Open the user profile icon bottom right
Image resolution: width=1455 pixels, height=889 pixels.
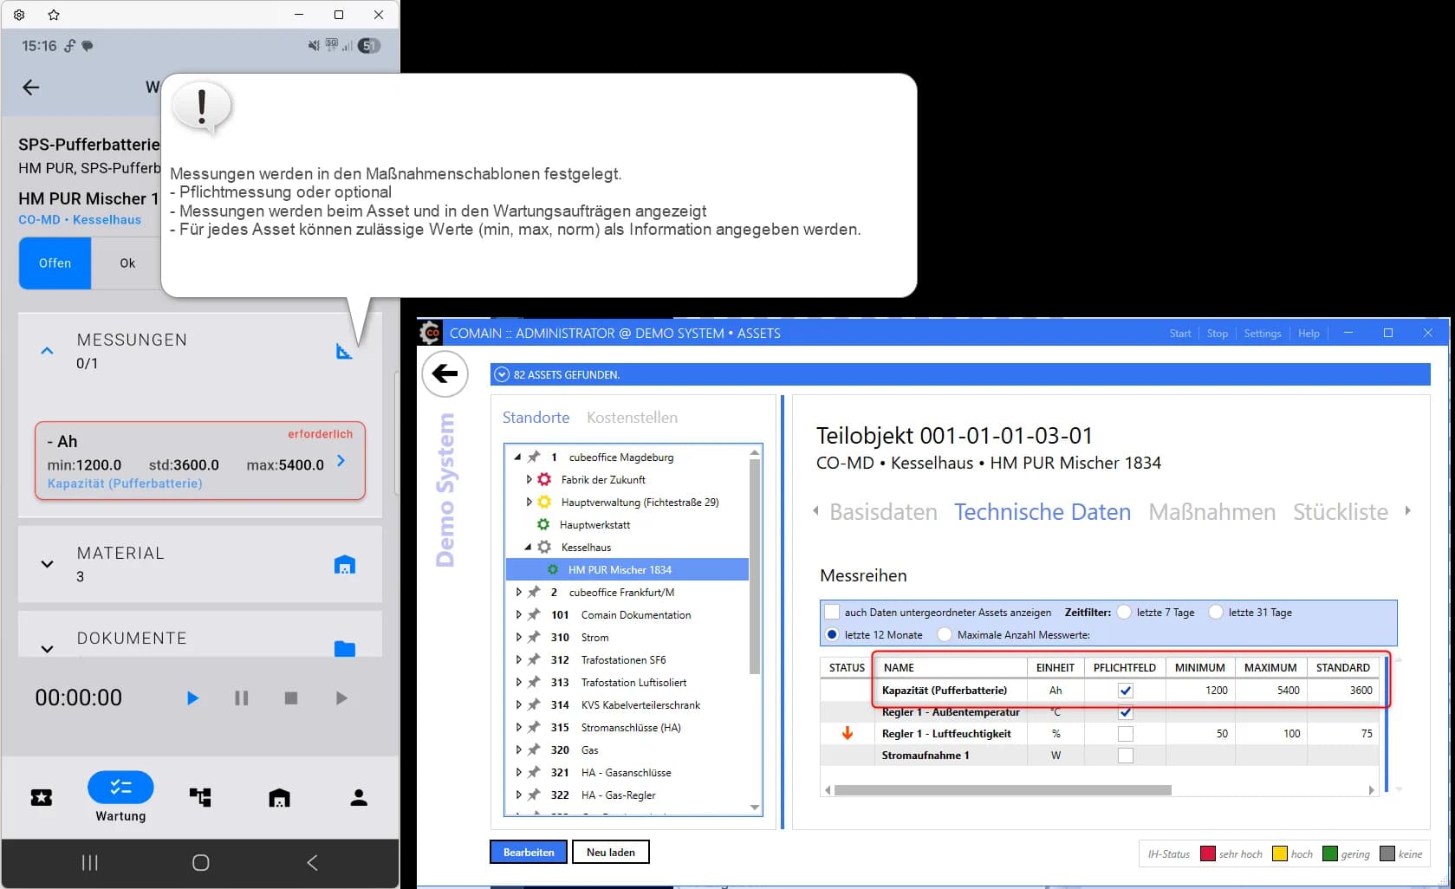[358, 797]
